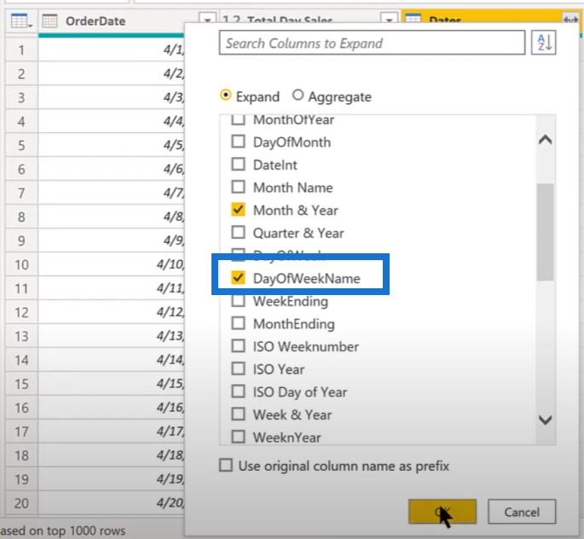This screenshot has height=539, width=584.
Task: Open the OrderDate column filter dropdown
Action: point(207,20)
